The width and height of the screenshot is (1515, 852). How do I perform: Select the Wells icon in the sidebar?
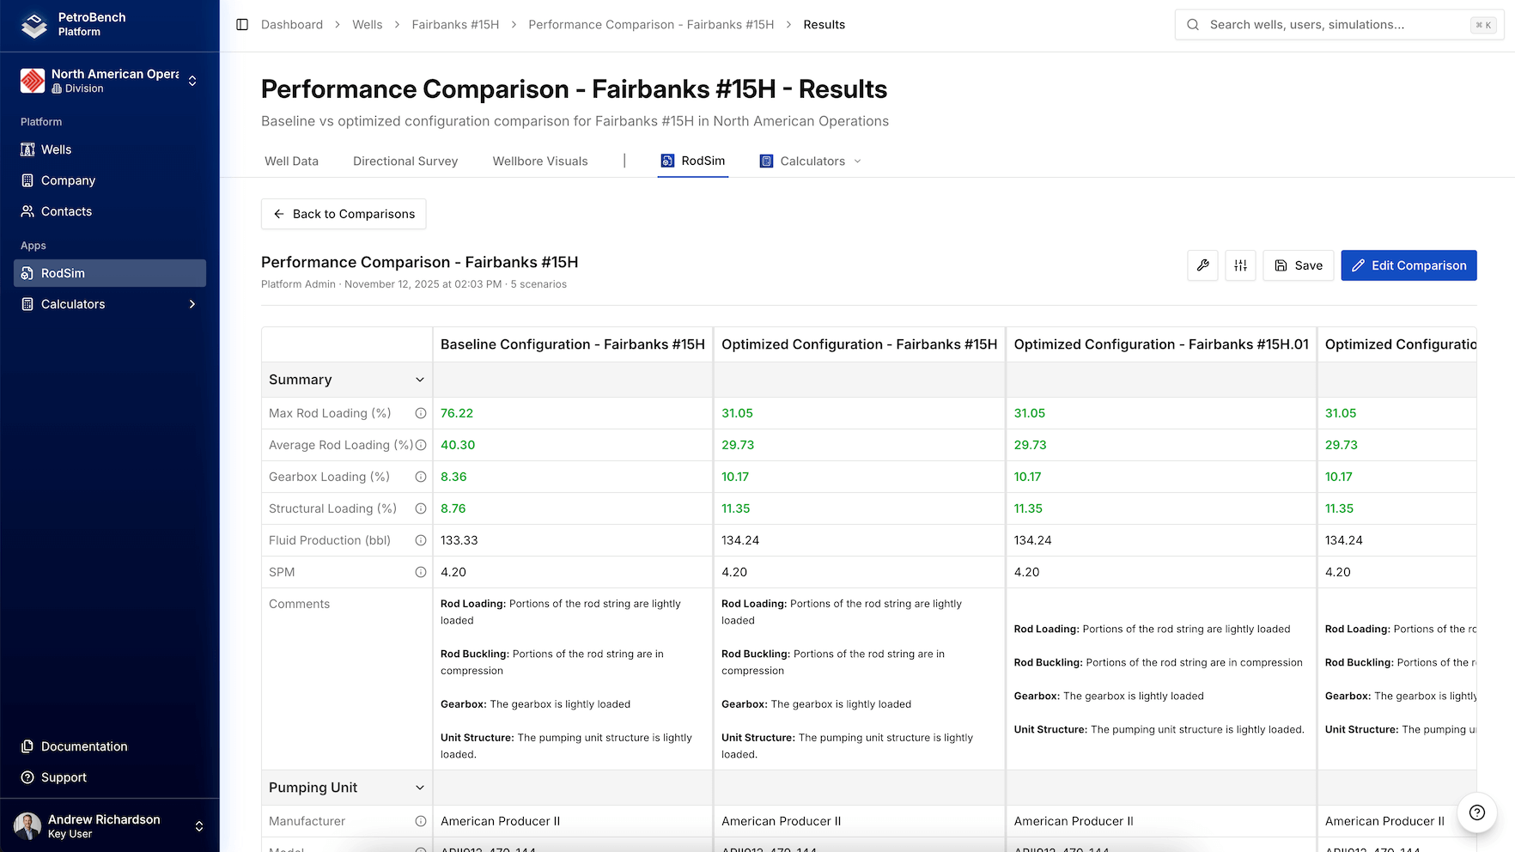(x=26, y=149)
